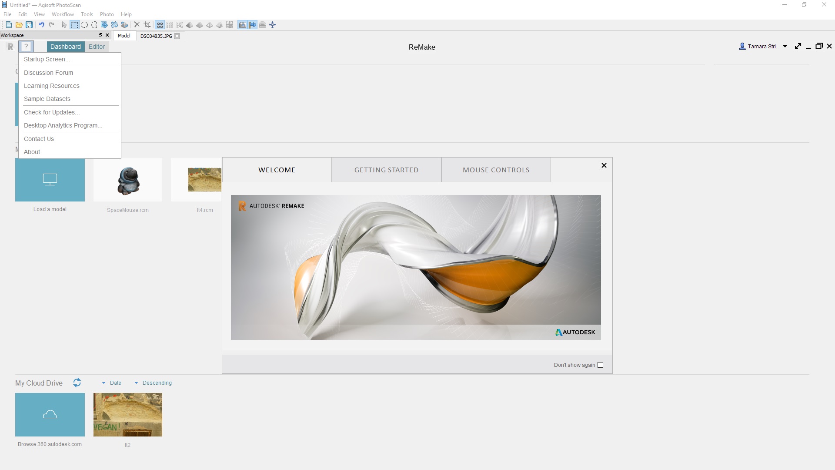835x470 pixels.
Task: Switch to the Editor tab
Action: coord(97,47)
